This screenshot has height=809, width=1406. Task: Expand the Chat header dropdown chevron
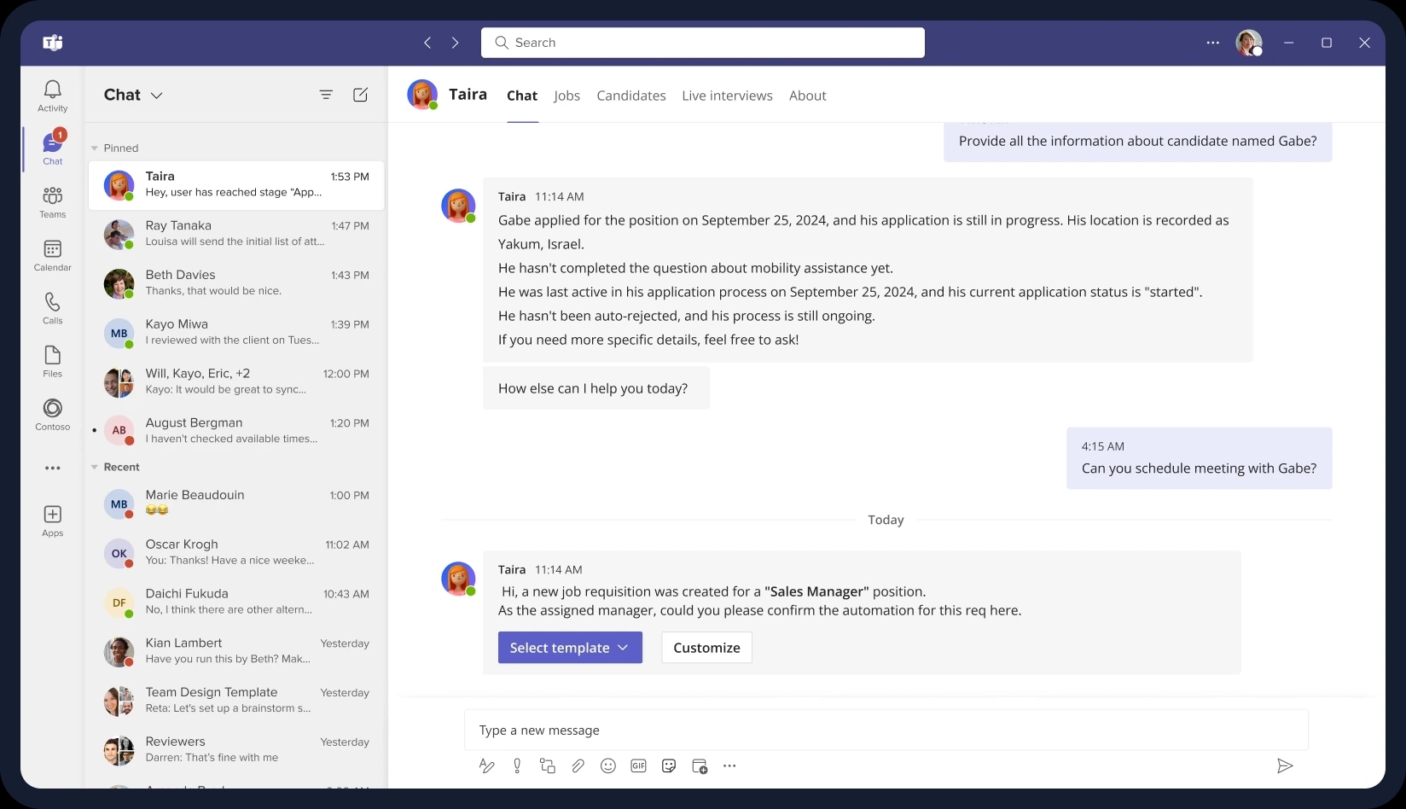[x=157, y=96]
